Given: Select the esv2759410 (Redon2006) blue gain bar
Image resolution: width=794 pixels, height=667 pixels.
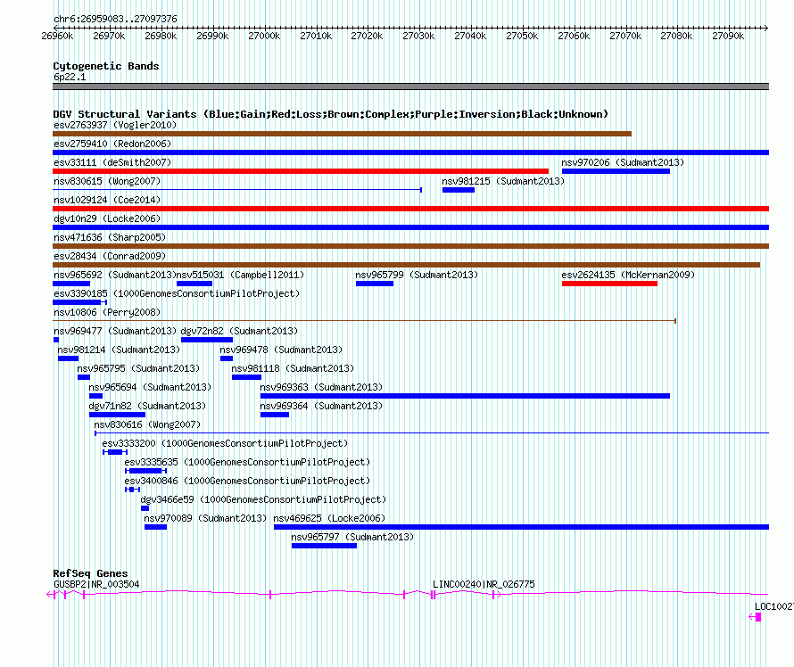Looking at the screenshot, I should click(410, 152).
